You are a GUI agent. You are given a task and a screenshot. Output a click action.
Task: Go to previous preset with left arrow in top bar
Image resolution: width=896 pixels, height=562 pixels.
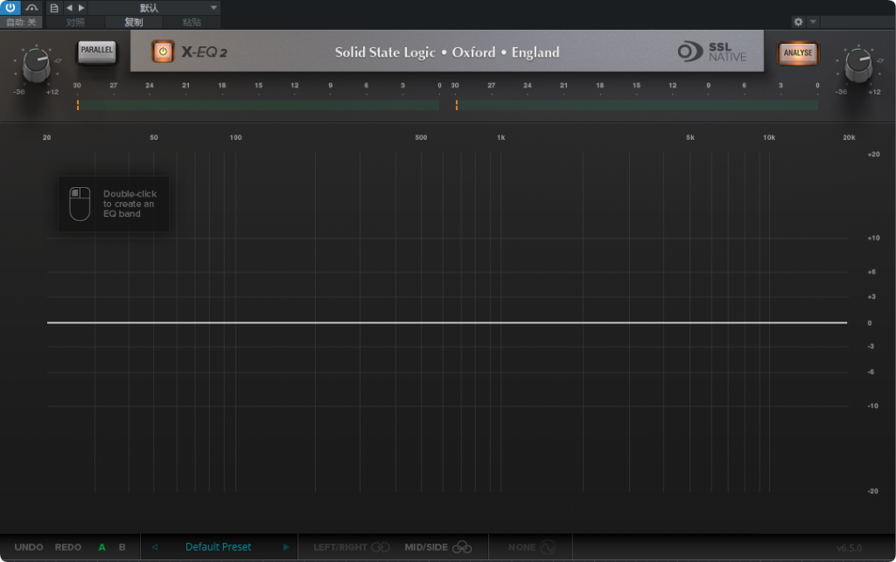[x=69, y=8]
